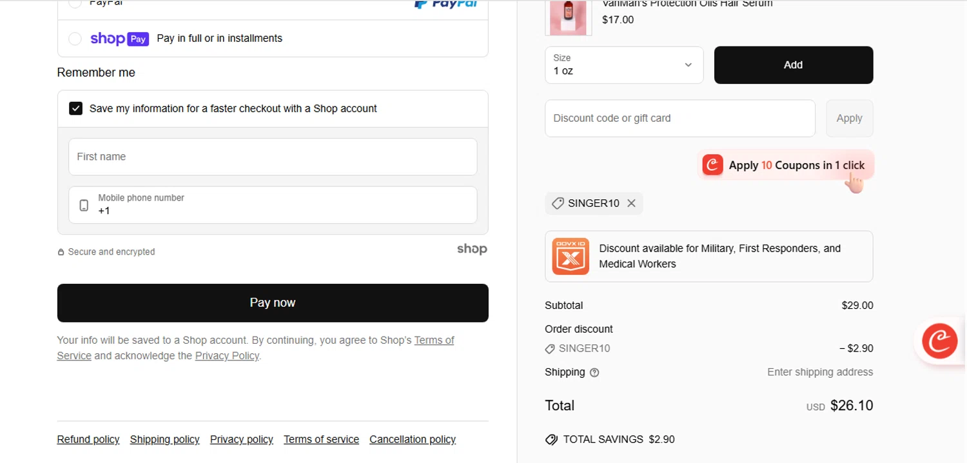This screenshot has height=463, width=967.
Task: Click the mobile phone icon in number field
Action: click(84, 205)
